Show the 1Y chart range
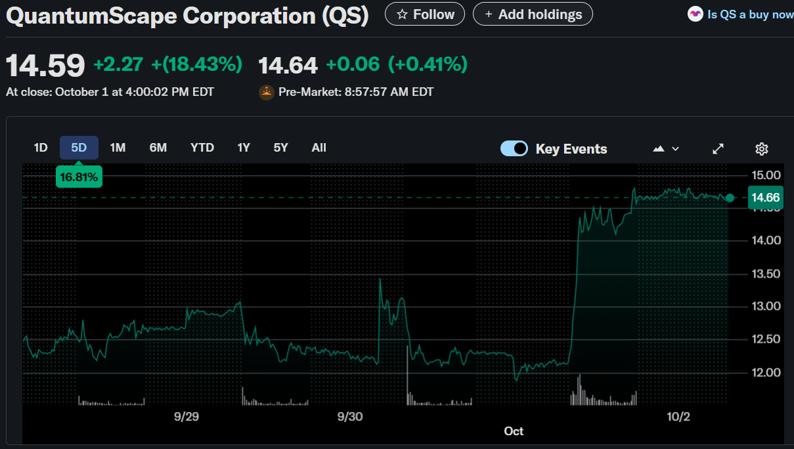This screenshot has height=449, width=794. click(x=244, y=148)
